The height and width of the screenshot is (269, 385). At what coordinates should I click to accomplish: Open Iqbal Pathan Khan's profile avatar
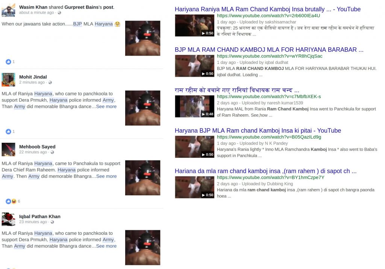pyautogui.click(x=8, y=219)
